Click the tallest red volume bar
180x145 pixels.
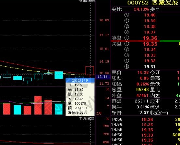pos(38,105)
